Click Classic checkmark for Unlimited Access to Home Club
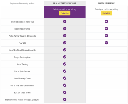This screenshot has height=104, width=128. (x=106, y=22)
